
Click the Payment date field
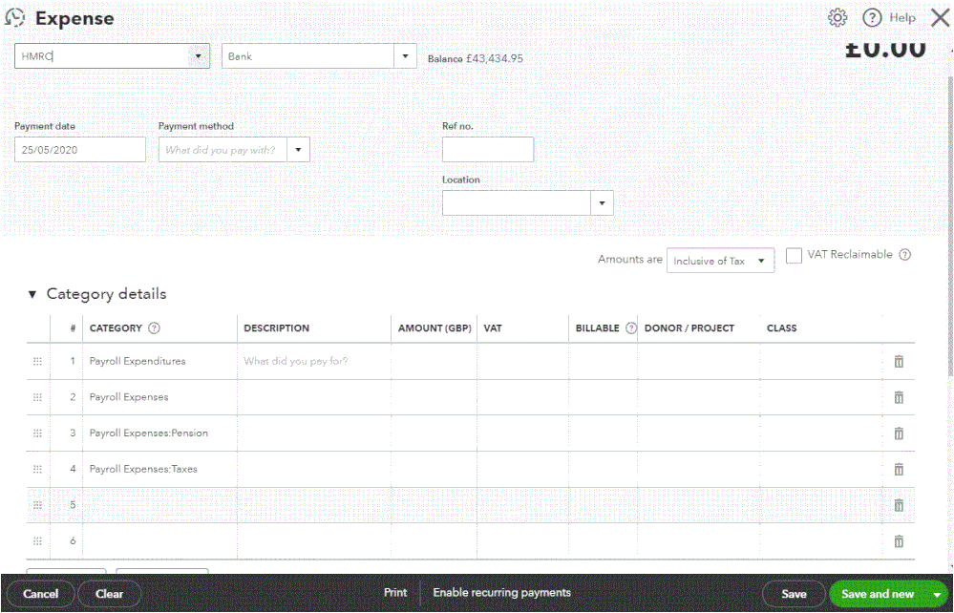(x=79, y=150)
